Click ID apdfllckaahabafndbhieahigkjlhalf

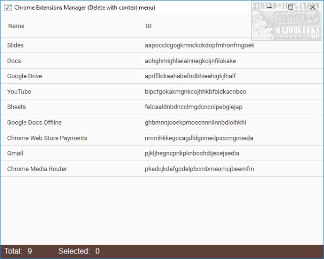[190, 76]
